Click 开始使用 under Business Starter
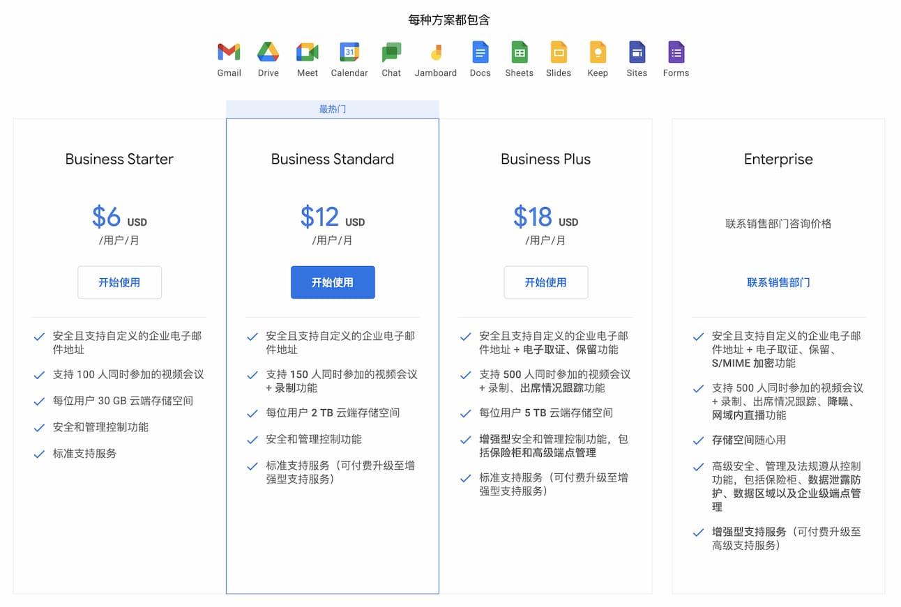Image resolution: width=901 pixels, height=607 pixels. coord(119,282)
